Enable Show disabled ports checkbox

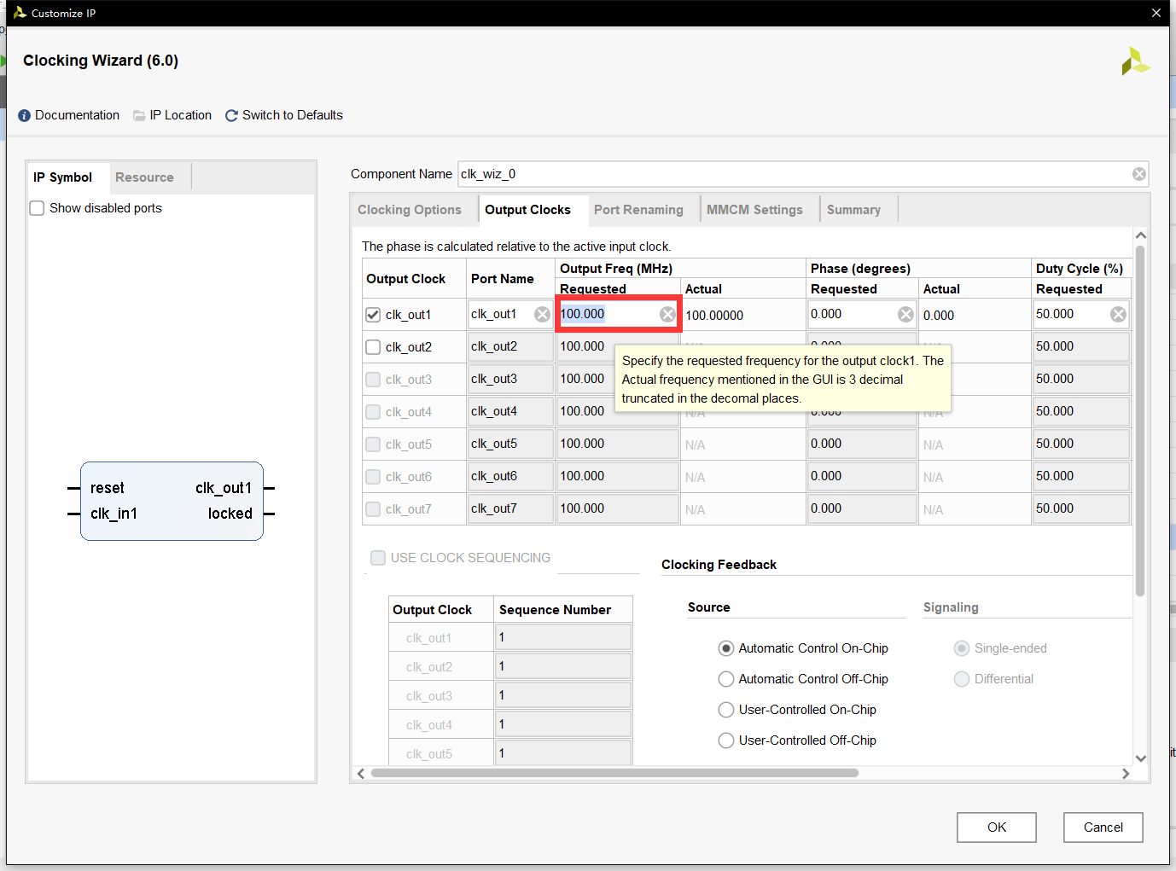[x=38, y=208]
